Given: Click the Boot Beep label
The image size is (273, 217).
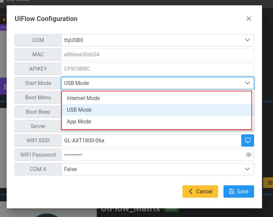Looking at the screenshot, I should tap(38, 112).
